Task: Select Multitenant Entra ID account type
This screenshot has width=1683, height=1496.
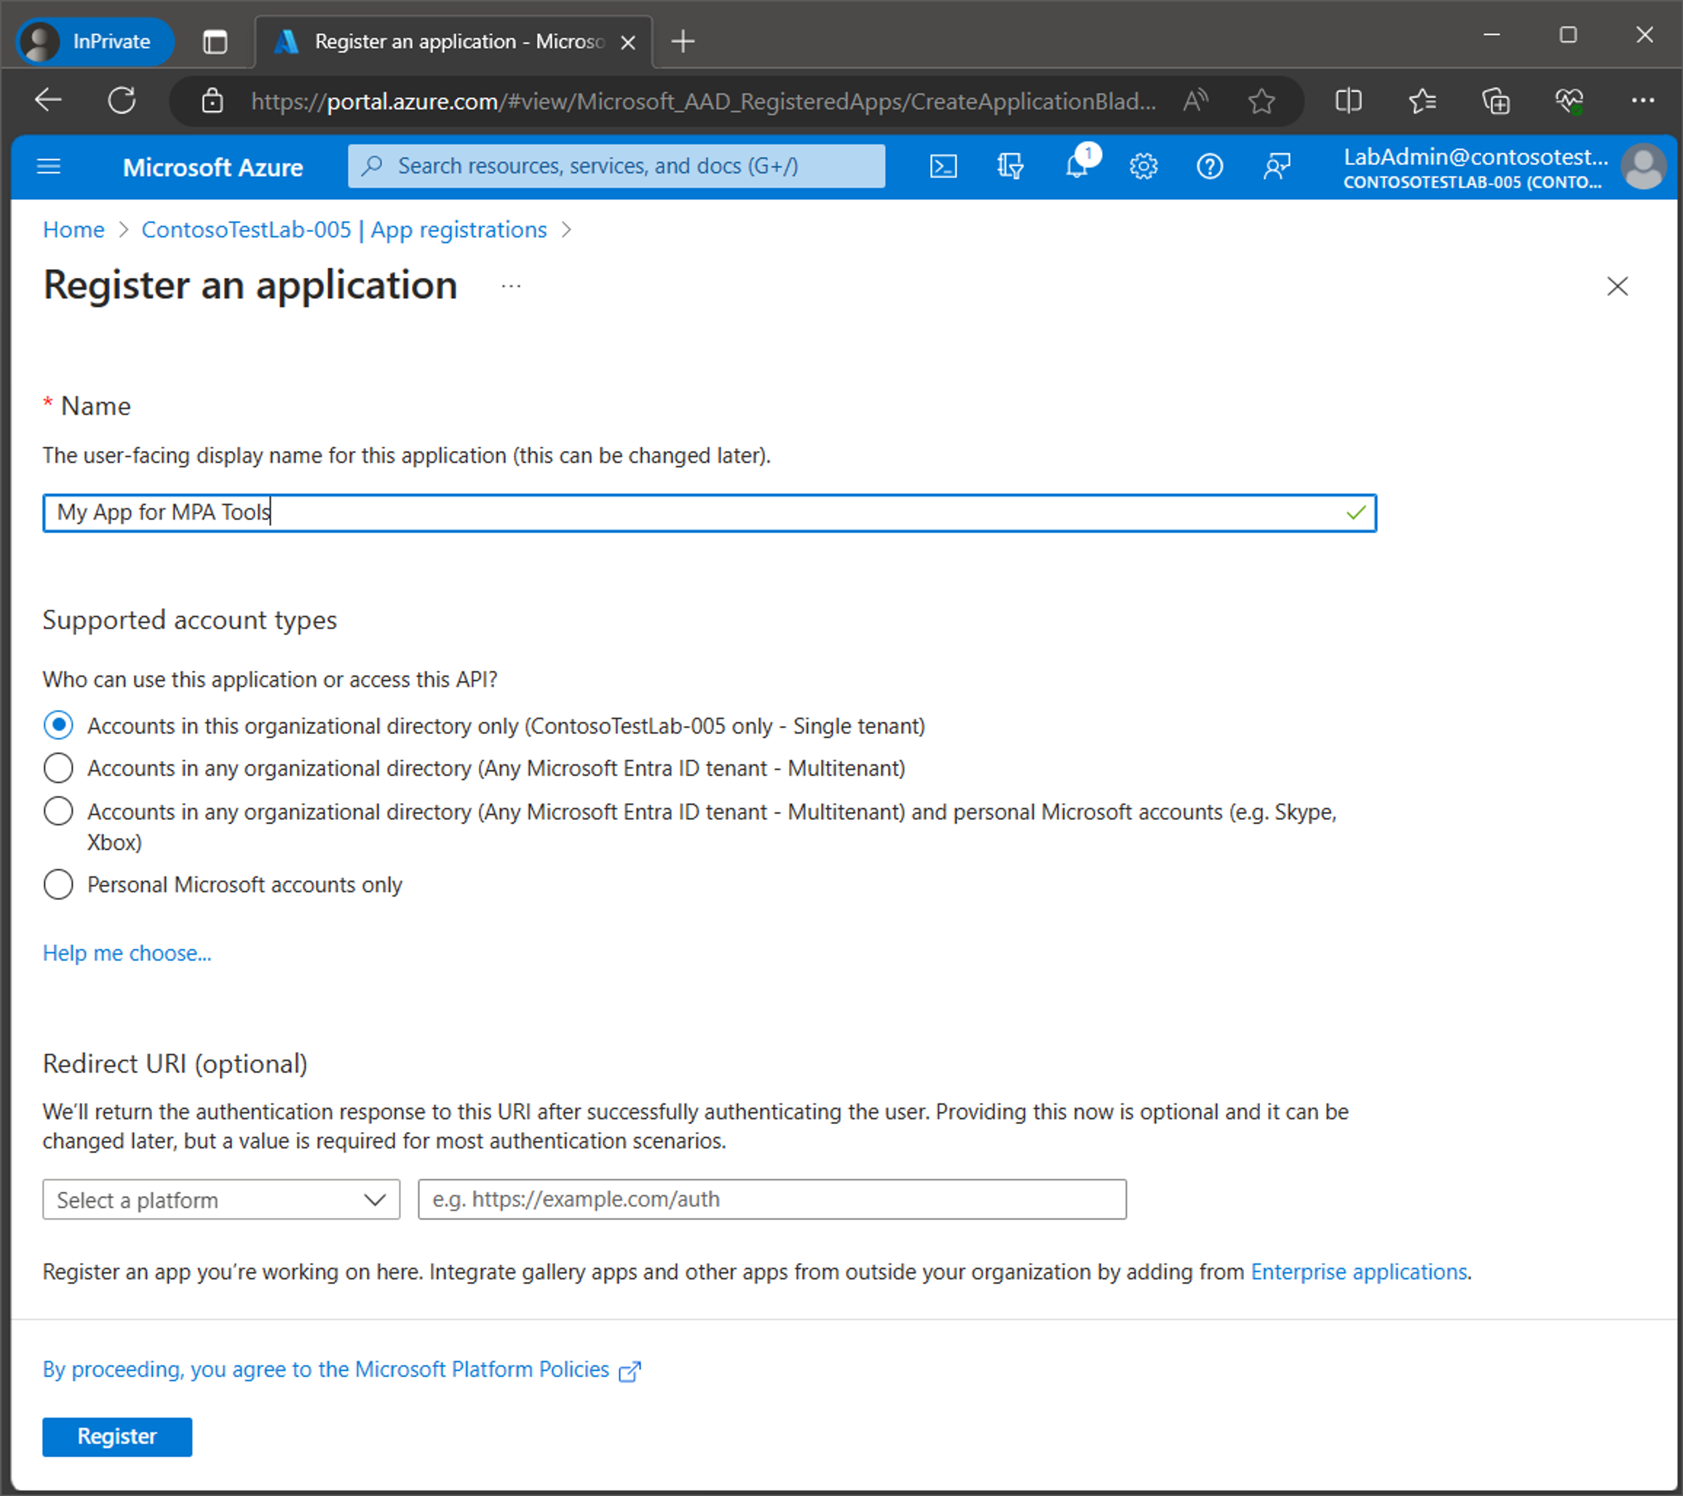Action: click(58, 768)
